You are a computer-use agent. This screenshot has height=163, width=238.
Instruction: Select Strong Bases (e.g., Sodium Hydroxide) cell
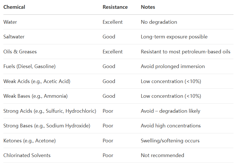pyautogui.click(x=47, y=126)
